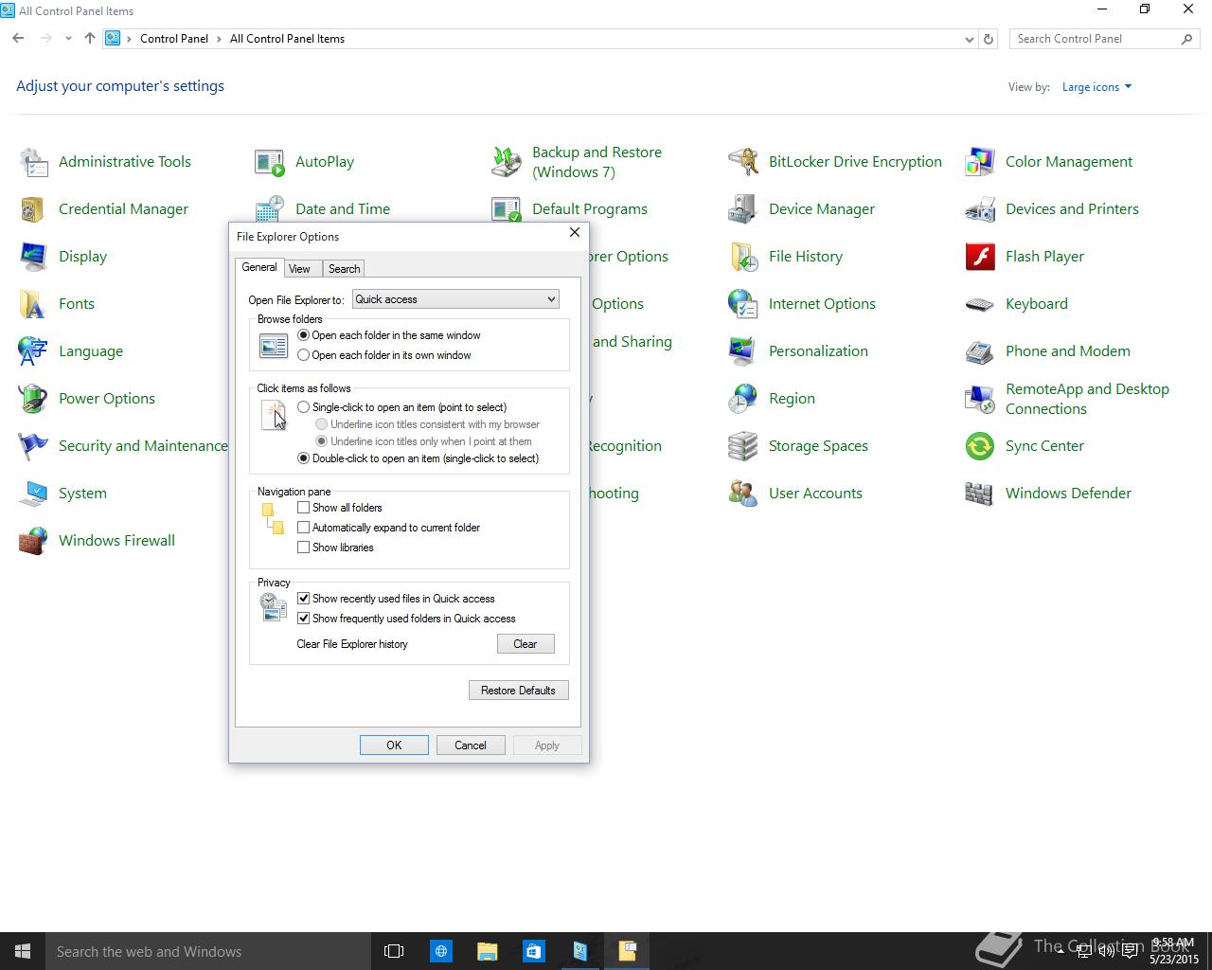This screenshot has height=970, width=1212.
Task: Open Device Manager icon
Action: (x=743, y=209)
